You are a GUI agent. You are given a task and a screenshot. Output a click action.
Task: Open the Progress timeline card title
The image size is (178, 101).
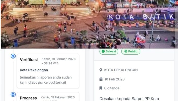click(x=28, y=98)
